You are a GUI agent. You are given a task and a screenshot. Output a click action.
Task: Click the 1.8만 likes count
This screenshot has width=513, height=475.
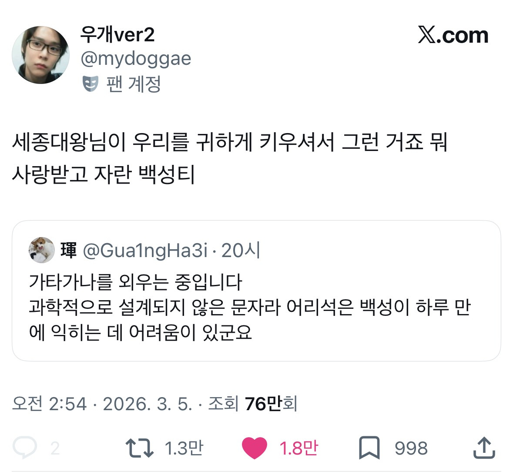(298, 448)
